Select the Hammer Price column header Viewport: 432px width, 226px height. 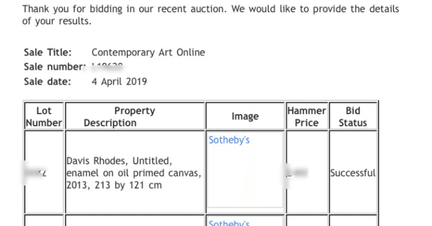[x=307, y=117]
